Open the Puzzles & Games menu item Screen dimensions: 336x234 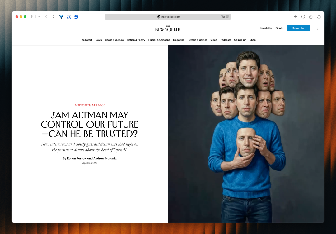click(x=197, y=40)
